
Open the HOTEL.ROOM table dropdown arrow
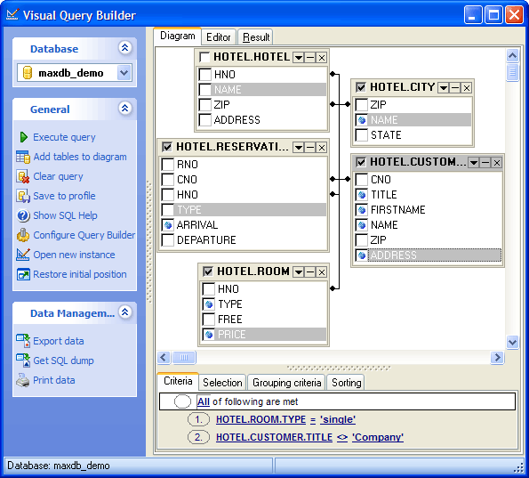pos(298,271)
